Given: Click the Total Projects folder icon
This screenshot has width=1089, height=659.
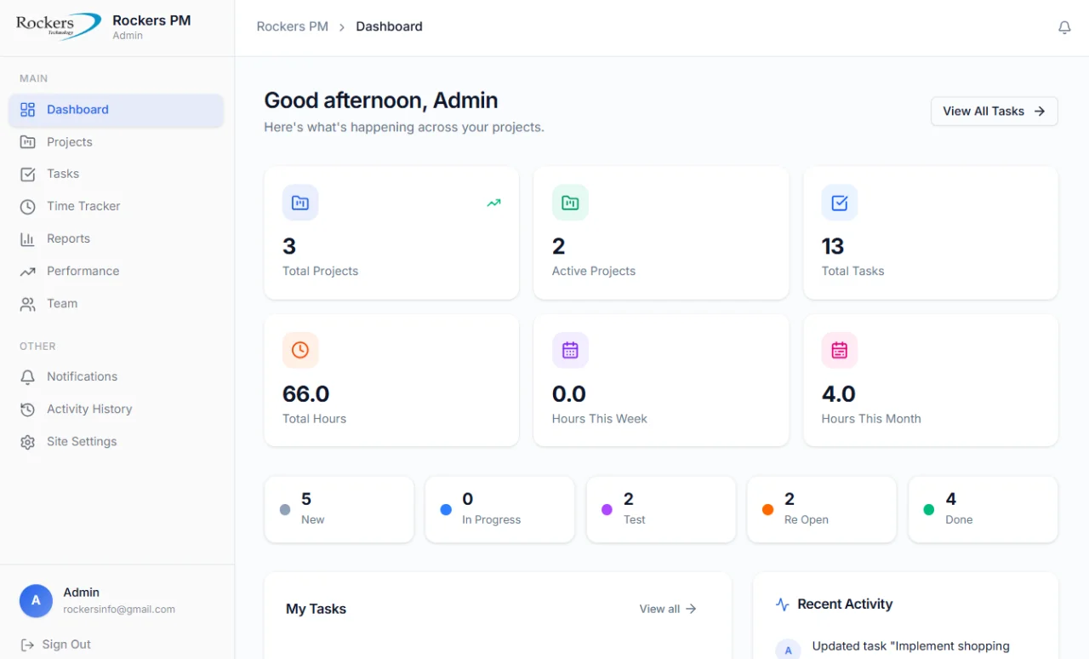Looking at the screenshot, I should tap(300, 203).
